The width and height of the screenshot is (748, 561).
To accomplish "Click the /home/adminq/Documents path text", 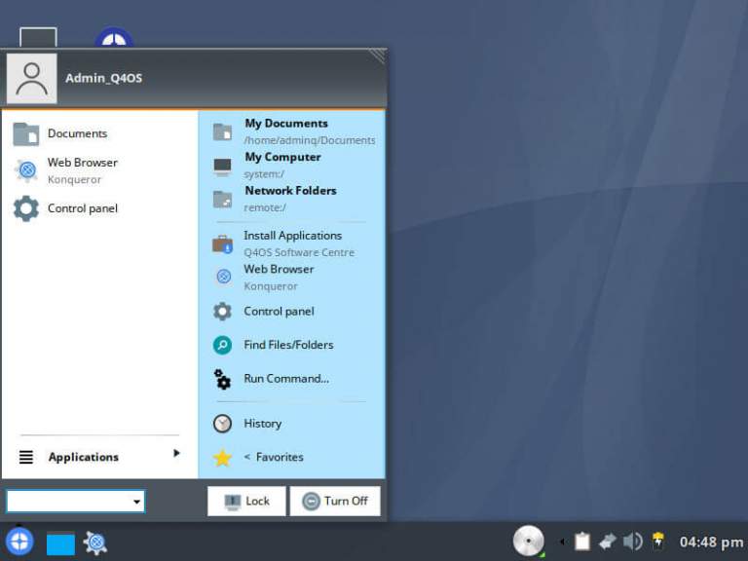I will click(x=310, y=140).
